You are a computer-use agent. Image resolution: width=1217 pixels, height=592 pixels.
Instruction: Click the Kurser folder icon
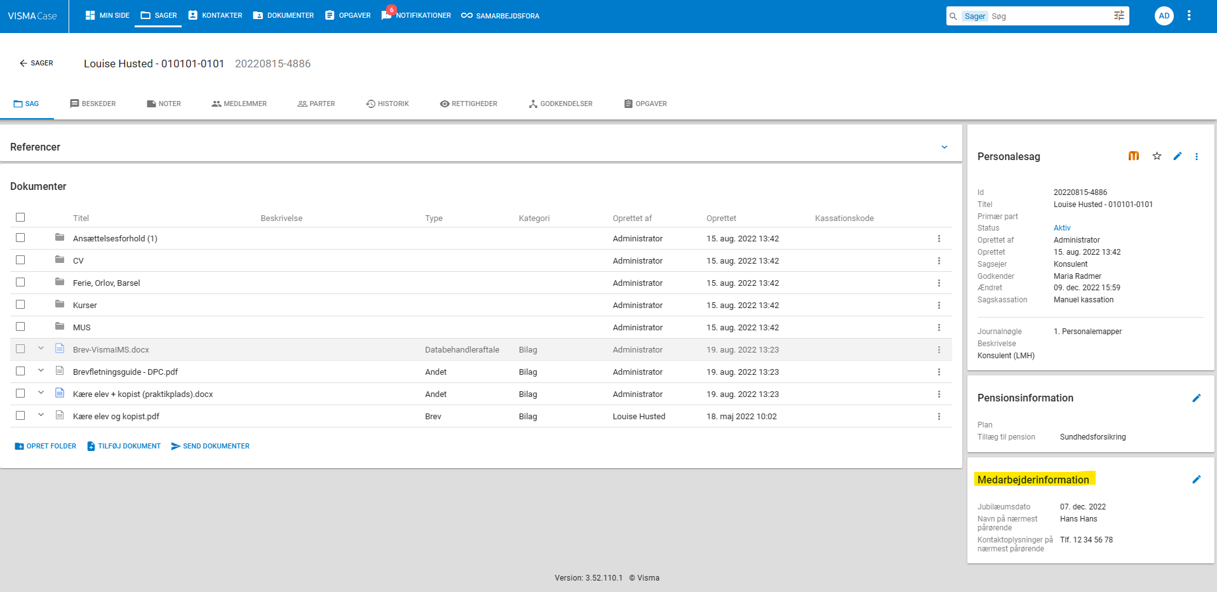coord(60,304)
